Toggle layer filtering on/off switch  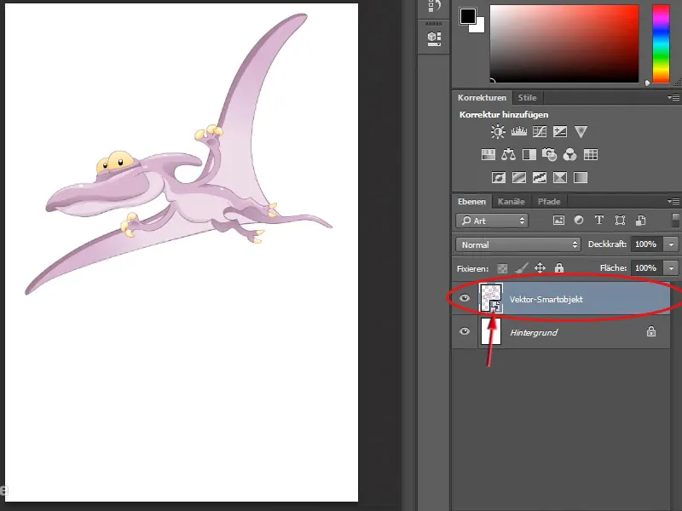click(x=675, y=220)
